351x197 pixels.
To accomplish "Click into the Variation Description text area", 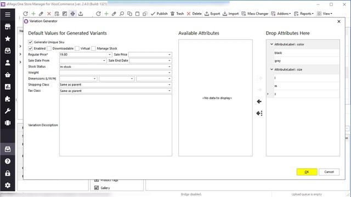I will [x=116, y=125].
